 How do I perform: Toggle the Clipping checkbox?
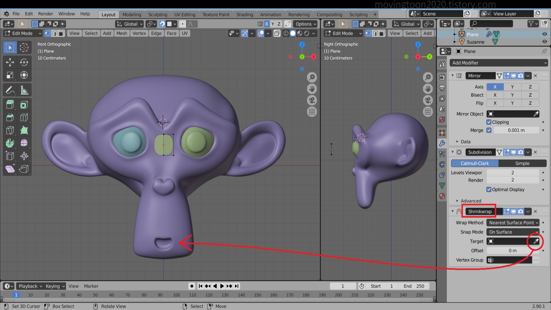click(489, 122)
